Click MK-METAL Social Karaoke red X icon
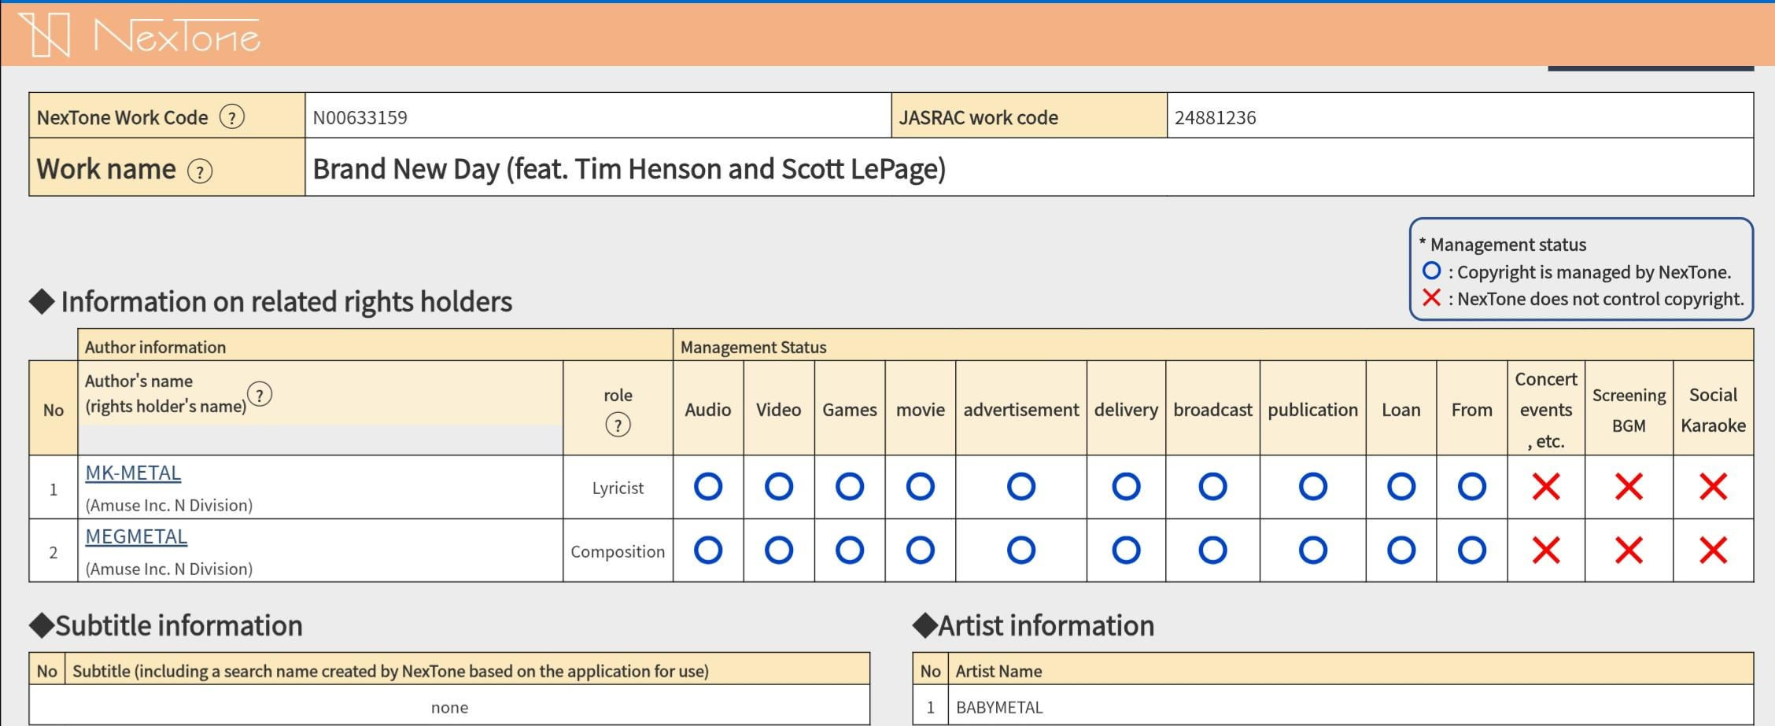The height and width of the screenshot is (726, 1775). 1713,487
